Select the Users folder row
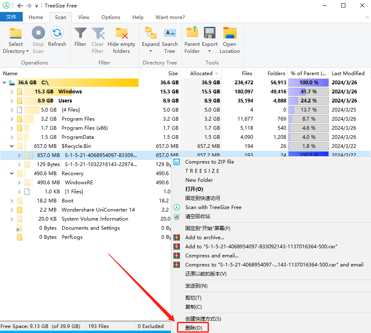Viewport: 371px width, 333px height. click(x=65, y=101)
